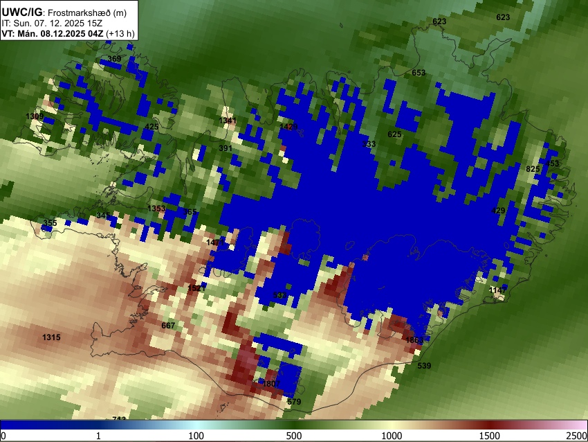588x442 pixels.
Task: Click the 'VT: Mán. 08.12.2025 04Z' line
Action: [54, 34]
